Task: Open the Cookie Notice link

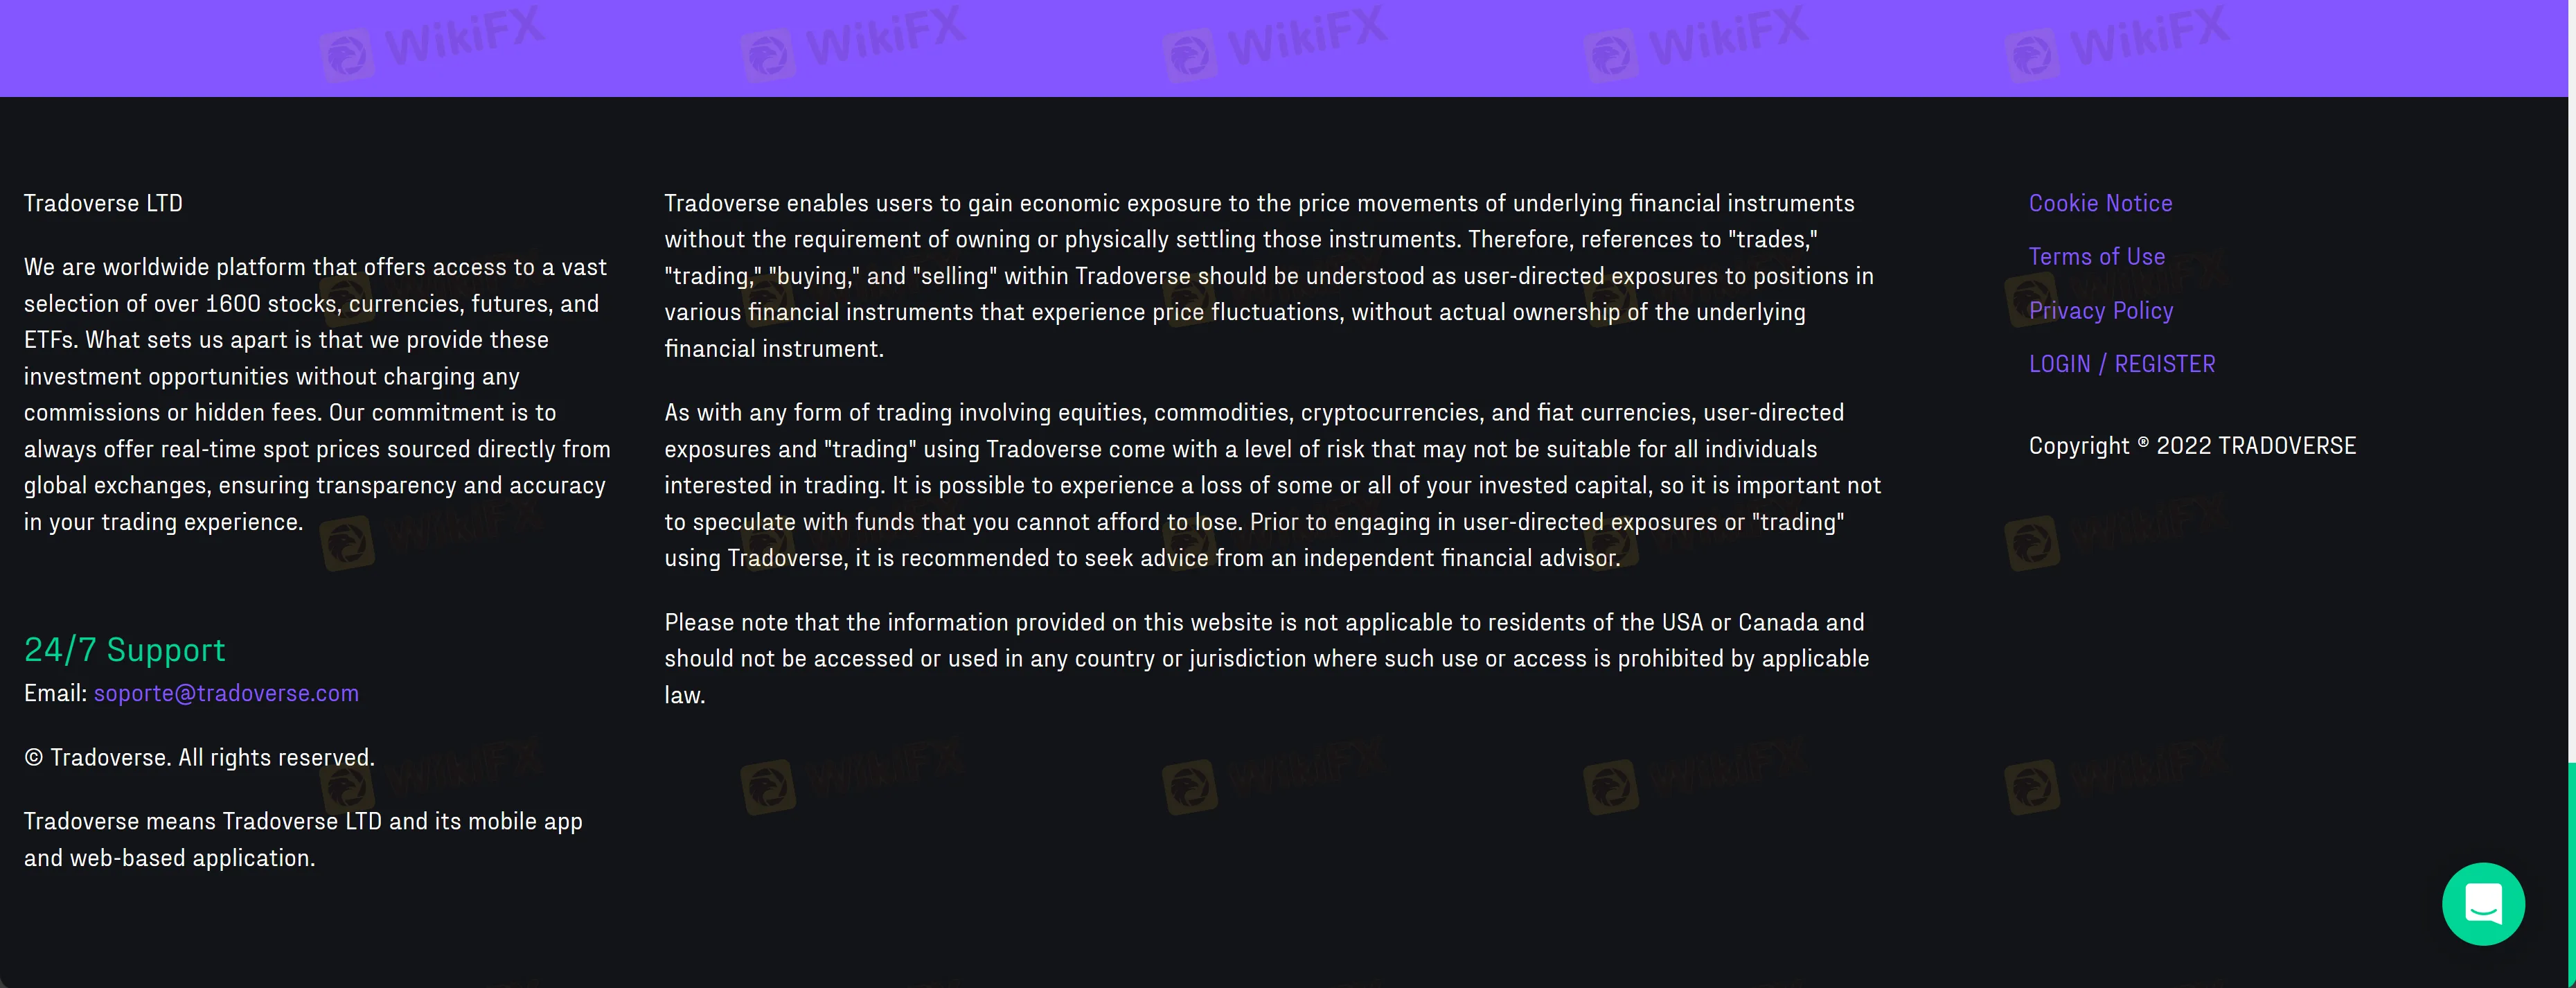Action: point(2100,204)
